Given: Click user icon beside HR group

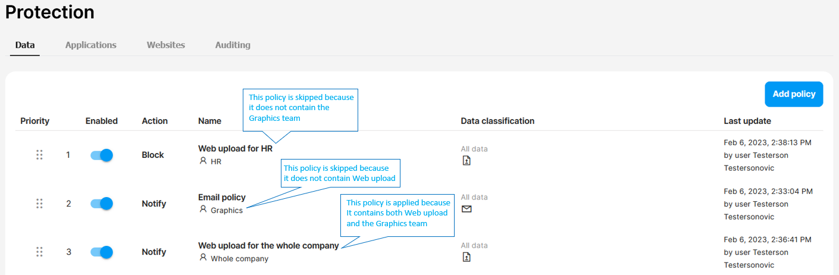Looking at the screenshot, I should [204, 161].
